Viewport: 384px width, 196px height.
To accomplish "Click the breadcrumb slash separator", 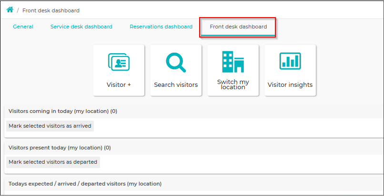I will point(18,10).
